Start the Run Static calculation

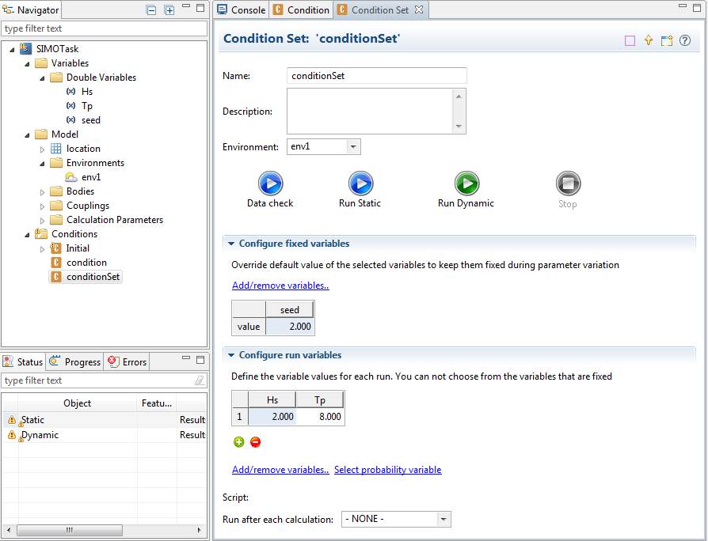[x=360, y=183]
